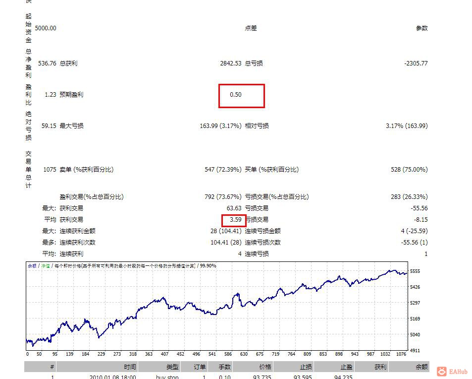472x379 pixels.
Task: Select the 连续亏损次数 label
Action: click(x=263, y=243)
